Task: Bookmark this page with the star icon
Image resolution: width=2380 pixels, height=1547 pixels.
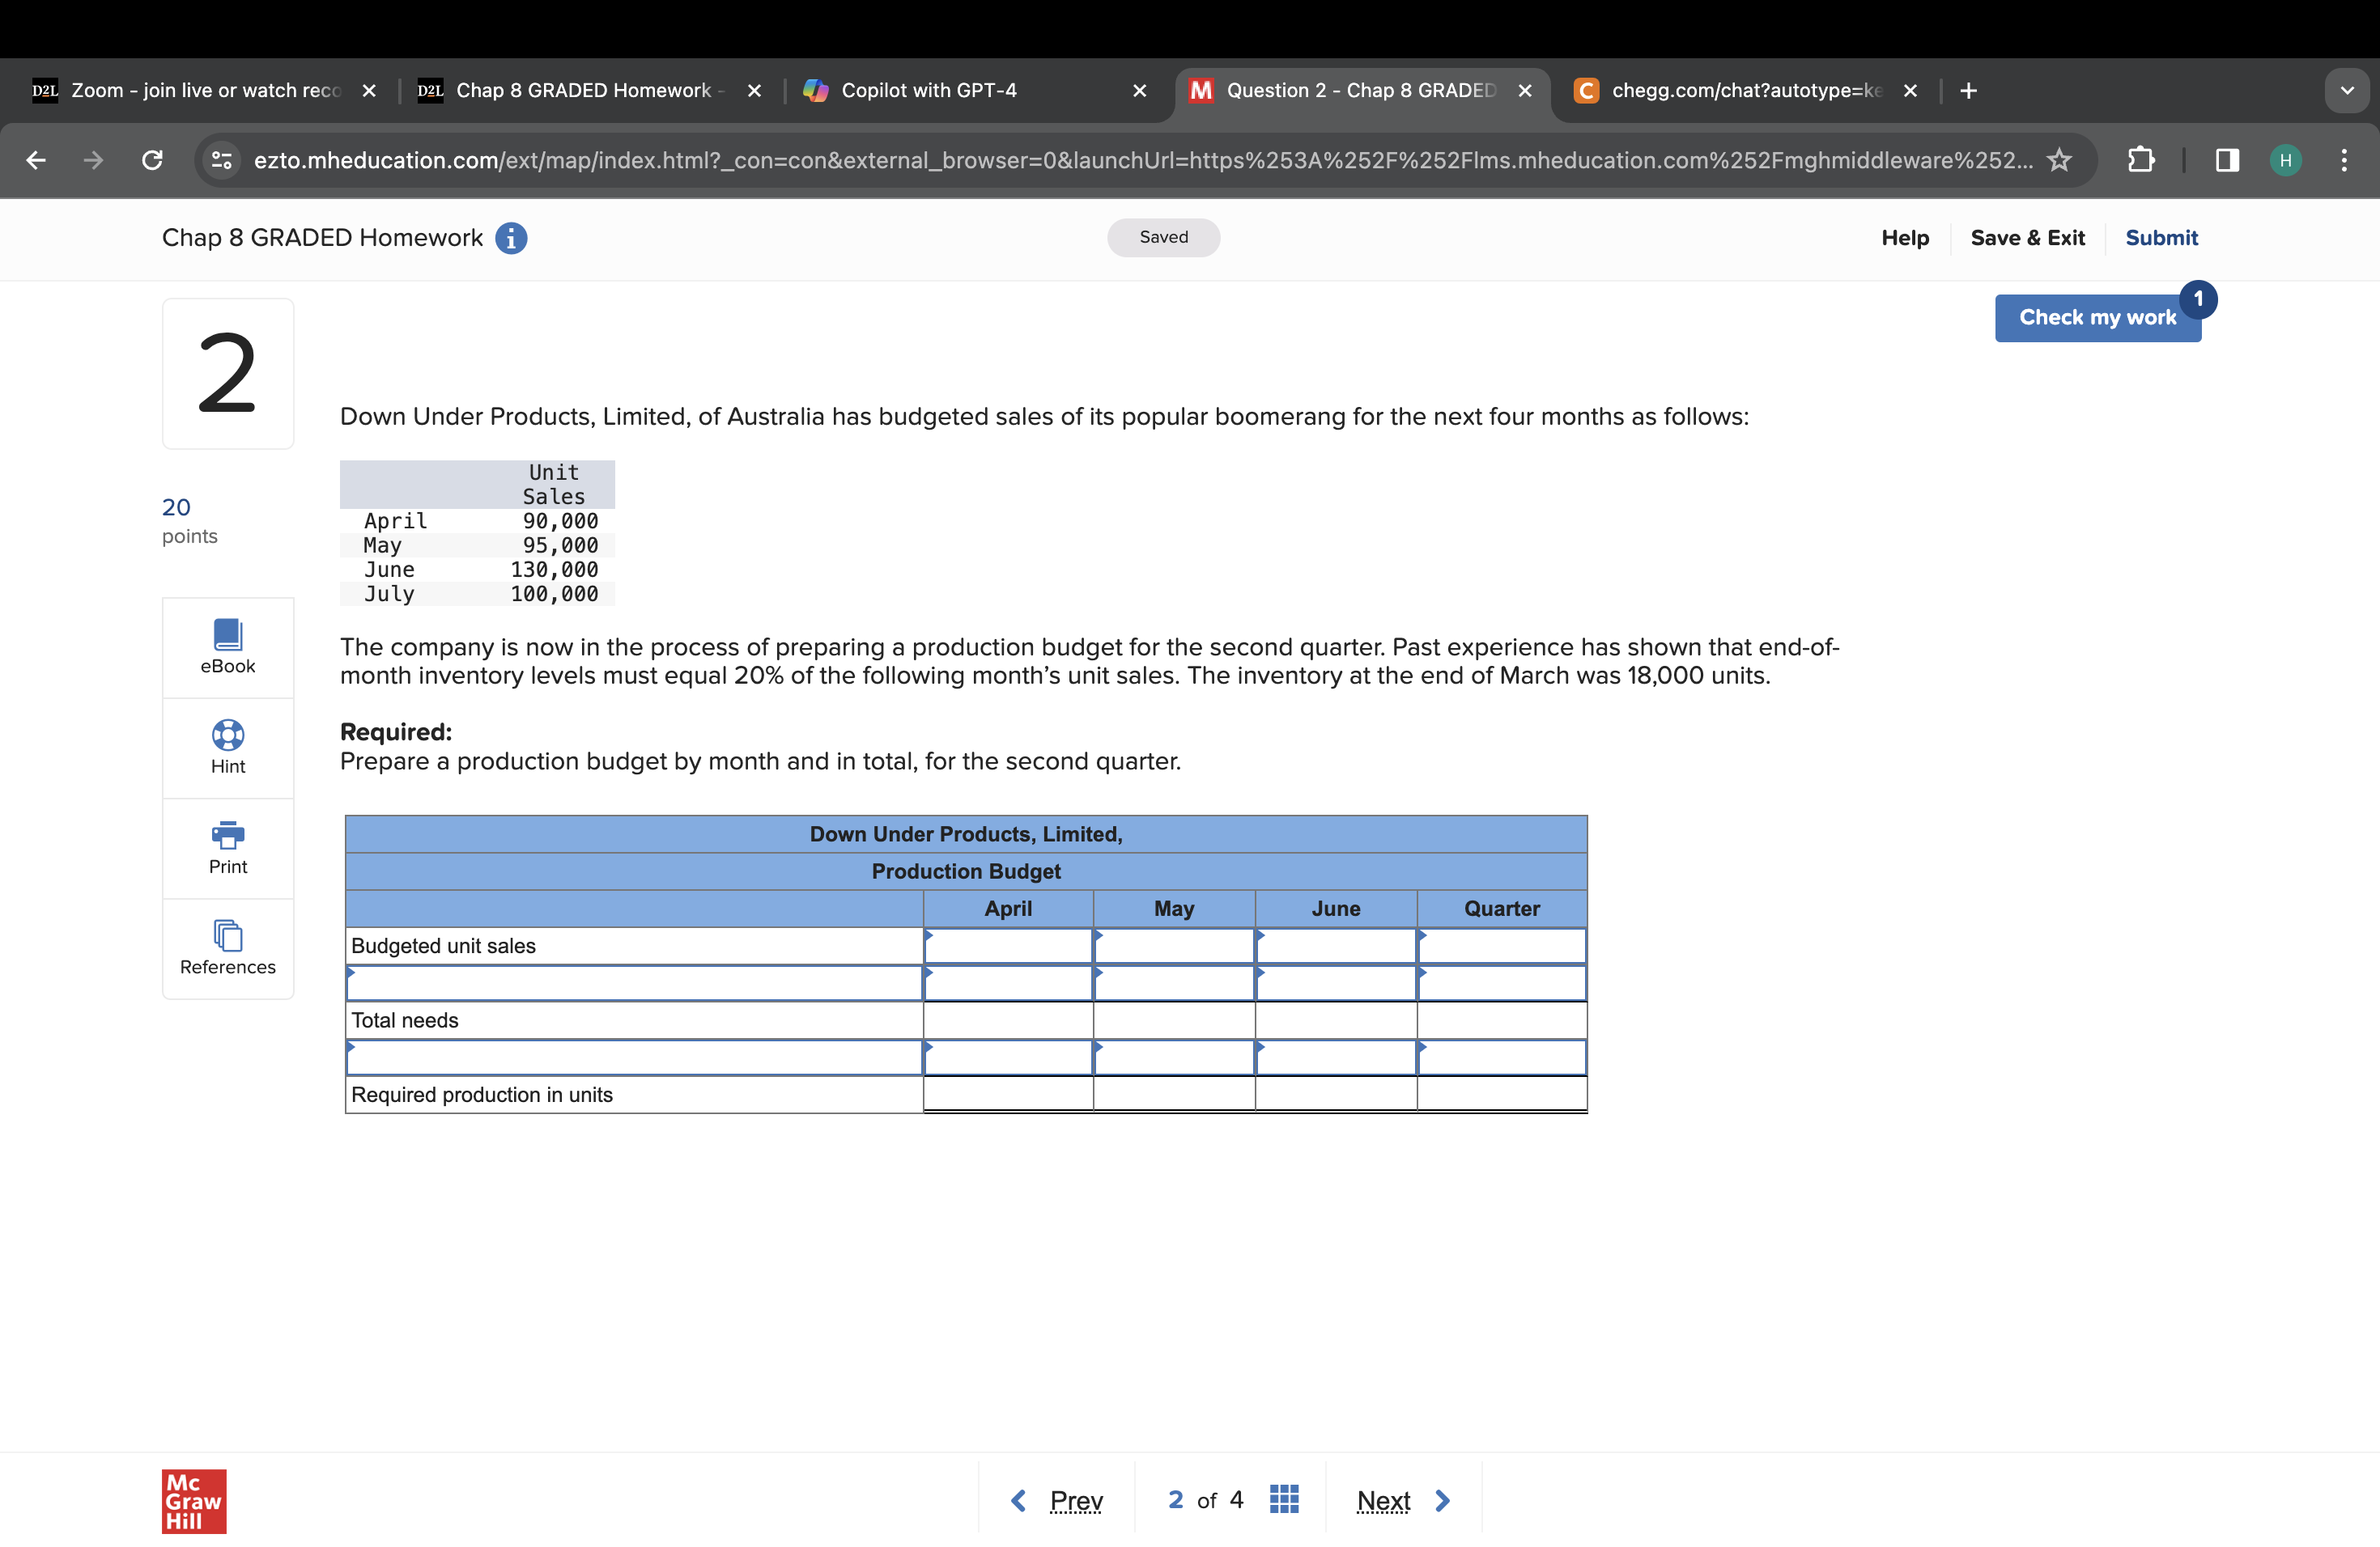Action: (2059, 160)
